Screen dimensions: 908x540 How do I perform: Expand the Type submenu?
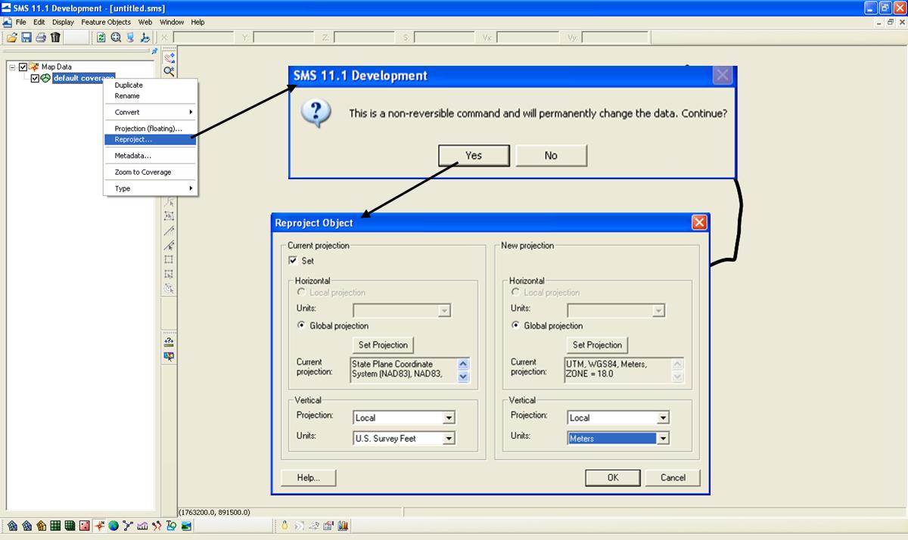pos(151,188)
